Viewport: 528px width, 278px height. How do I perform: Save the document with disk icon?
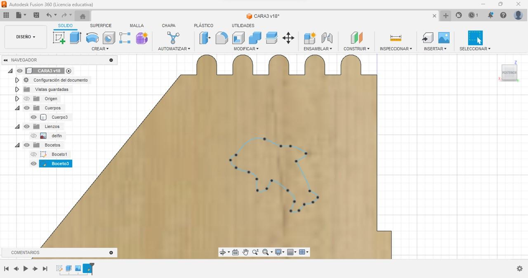point(36,15)
